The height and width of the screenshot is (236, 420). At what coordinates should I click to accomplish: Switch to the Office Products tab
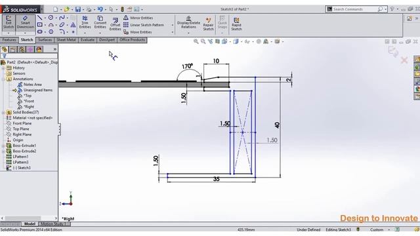(x=132, y=40)
